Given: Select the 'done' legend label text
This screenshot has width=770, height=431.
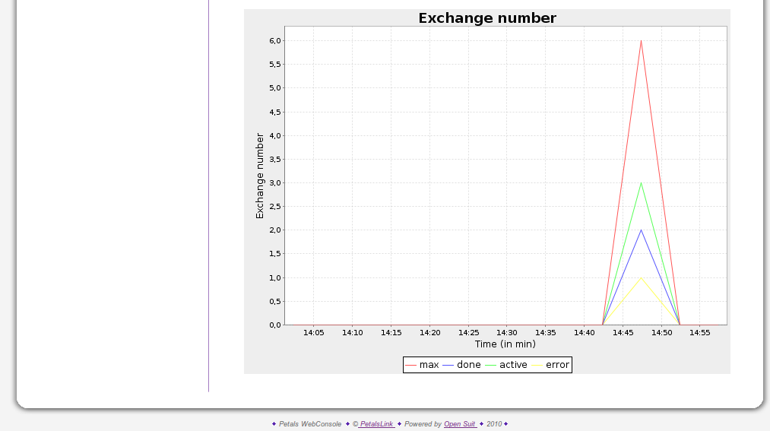Looking at the screenshot, I should [468, 365].
